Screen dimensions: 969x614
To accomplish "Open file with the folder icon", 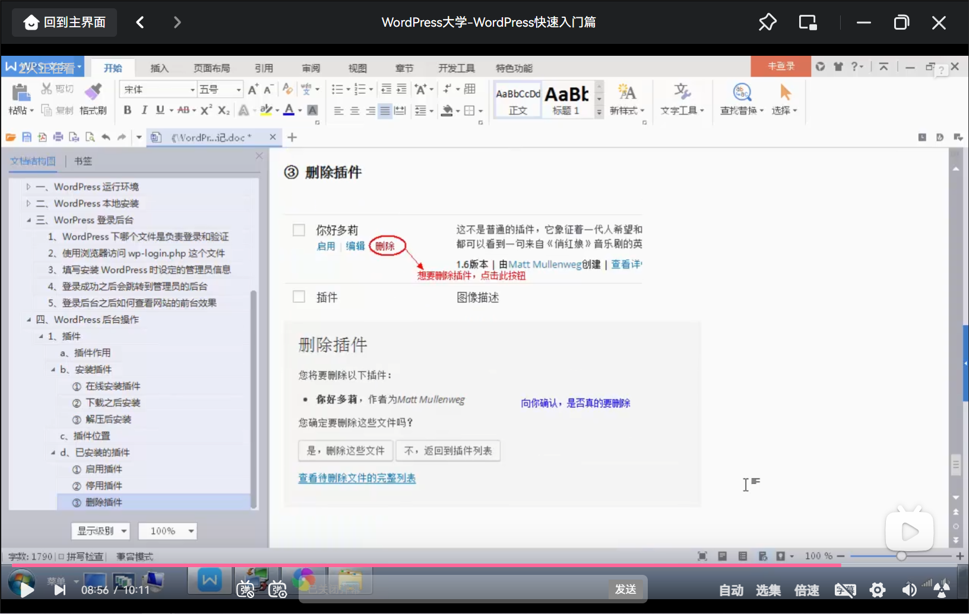I will pos(11,138).
